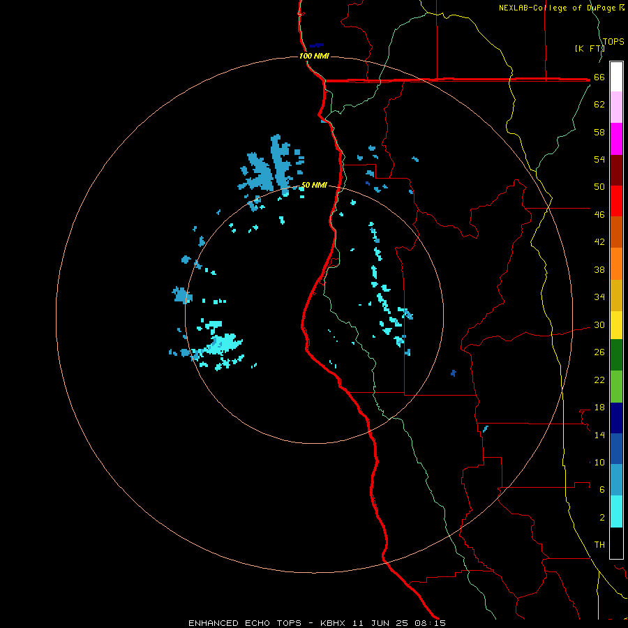
Task: Click the legend value '34'
Action: point(599,297)
